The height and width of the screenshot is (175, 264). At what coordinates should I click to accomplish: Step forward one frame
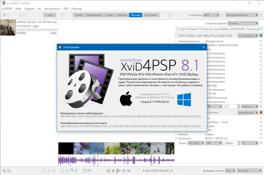124,171
